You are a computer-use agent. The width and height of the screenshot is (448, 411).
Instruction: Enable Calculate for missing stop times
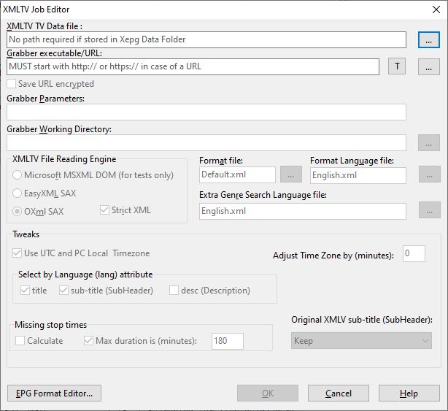pos(20,341)
